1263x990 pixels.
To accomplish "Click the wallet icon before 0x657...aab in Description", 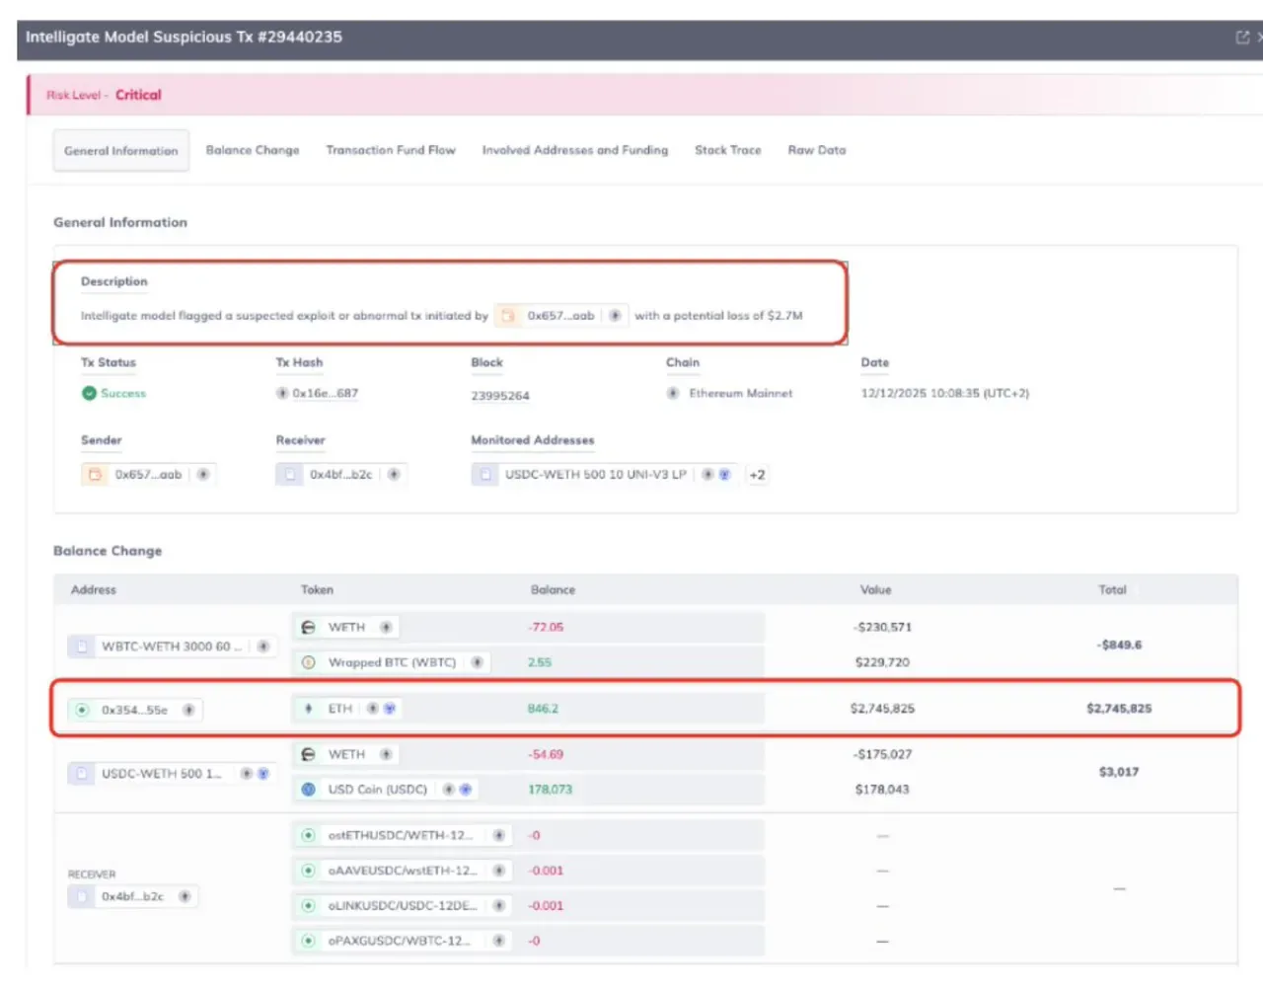I will 508,316.
